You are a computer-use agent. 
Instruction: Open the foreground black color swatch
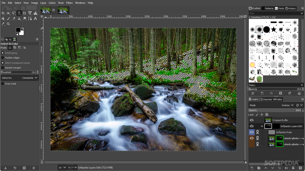point(18,30)
